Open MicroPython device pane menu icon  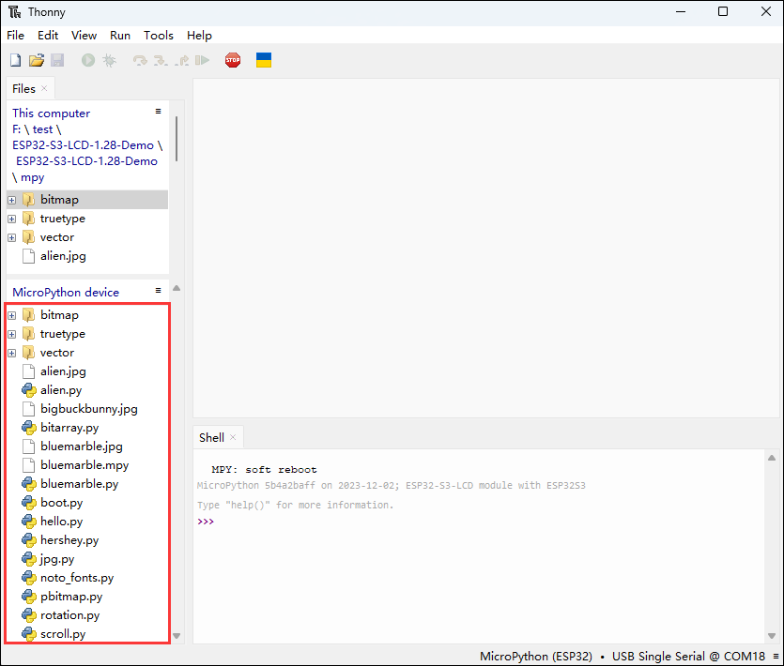(158, 290)
